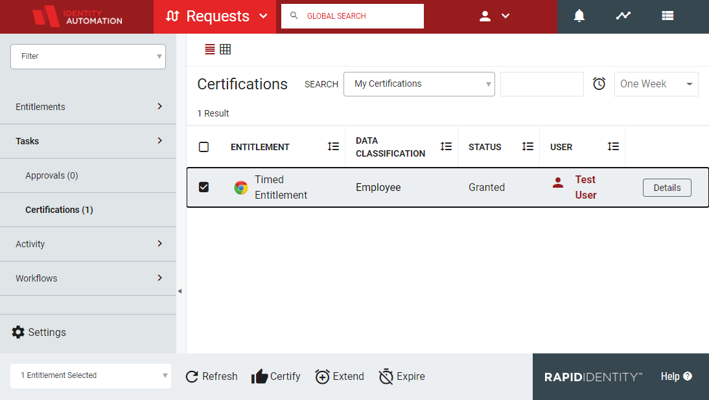Sort by Status column

click(528, 146)
